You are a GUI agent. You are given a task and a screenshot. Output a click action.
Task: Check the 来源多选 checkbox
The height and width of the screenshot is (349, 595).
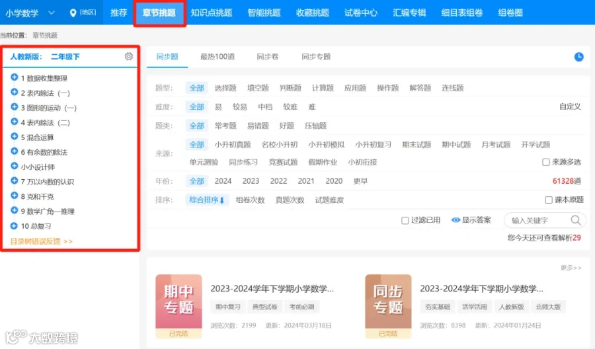(545, 162)
